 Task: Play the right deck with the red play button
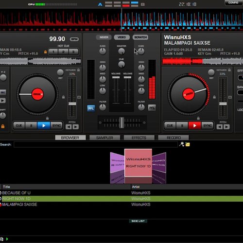coord(195,125)
